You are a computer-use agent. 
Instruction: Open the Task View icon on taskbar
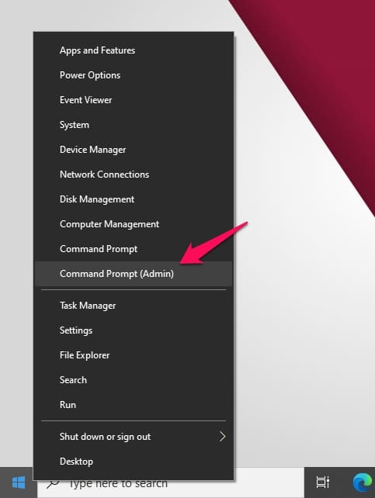tap(323, 482)
